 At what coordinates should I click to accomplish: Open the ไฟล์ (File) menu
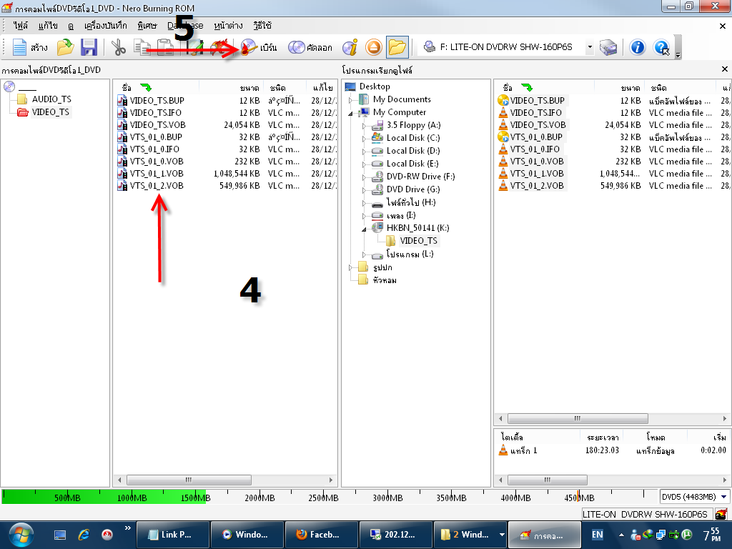pyautogui.click(x=20, y=26)
